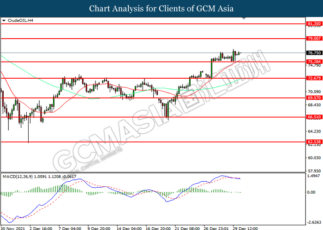The image size is (323, 230).
Task: Click the 29 Dec 12:00 time label
Action: tap(245, 228)
